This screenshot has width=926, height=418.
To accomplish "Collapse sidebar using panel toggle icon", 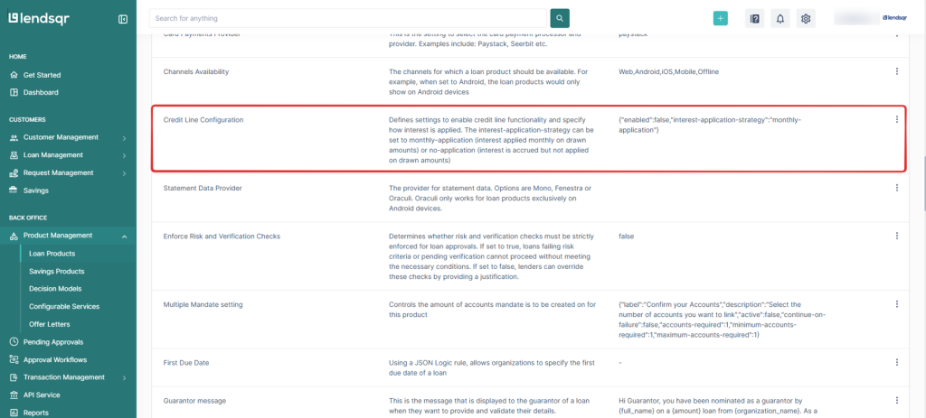I will coord(123,19).
